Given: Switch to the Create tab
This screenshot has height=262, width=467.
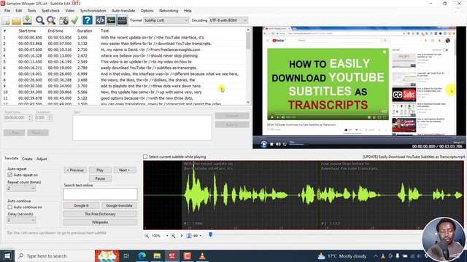Looking at the screenshot, I should click(27, 159).
